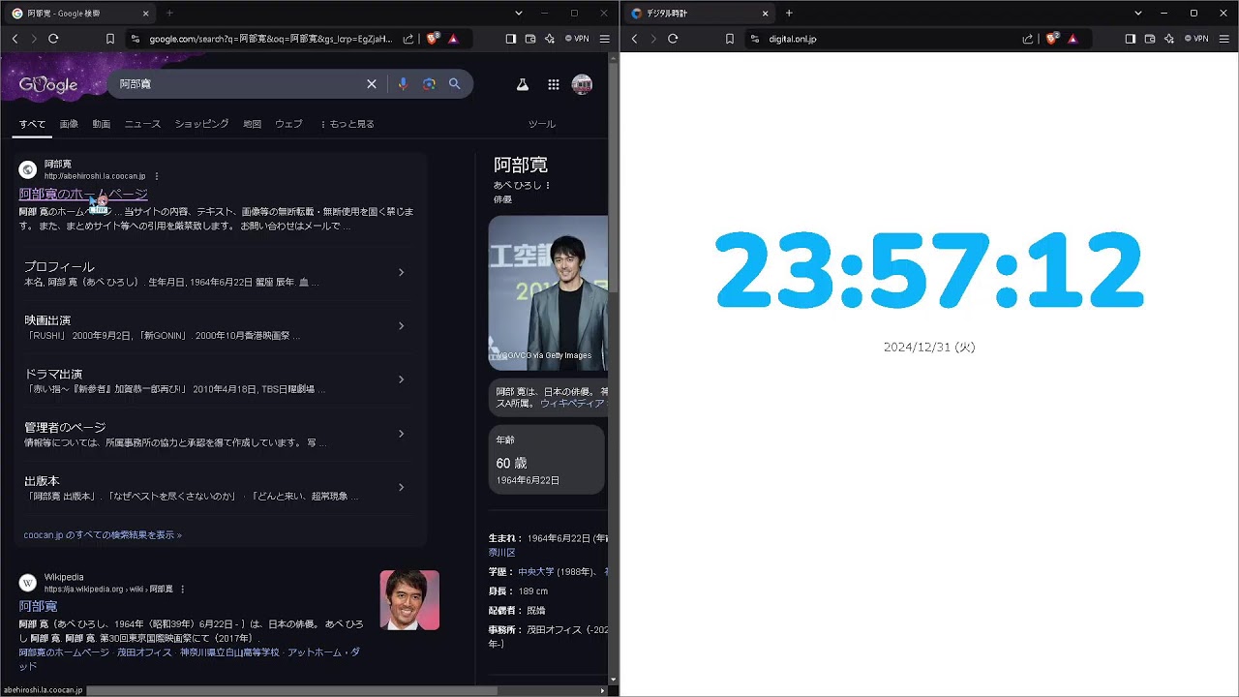Share the Google search page URL
The height and width of the screenshot is (697, 1239).
408,39
